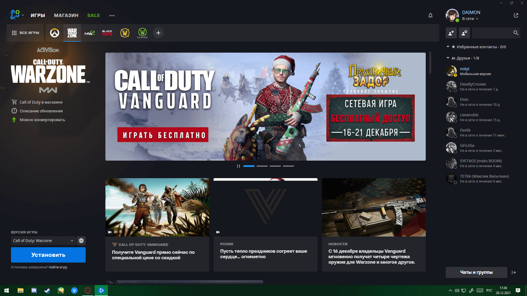Open Opera browser from taskbar
The image size is (527, 296).
point(88,291)
